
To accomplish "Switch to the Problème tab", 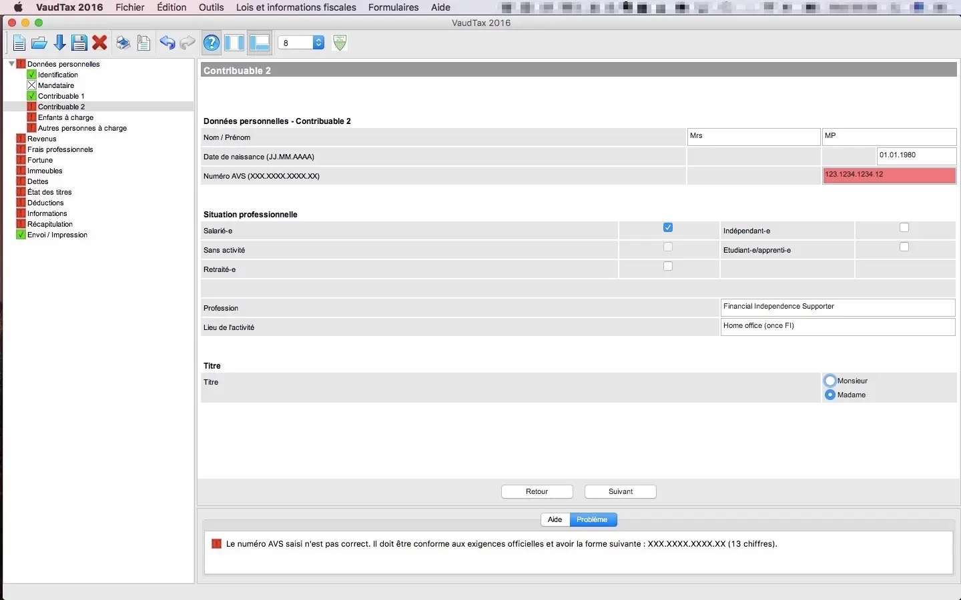I will click(x=593, y=519).
